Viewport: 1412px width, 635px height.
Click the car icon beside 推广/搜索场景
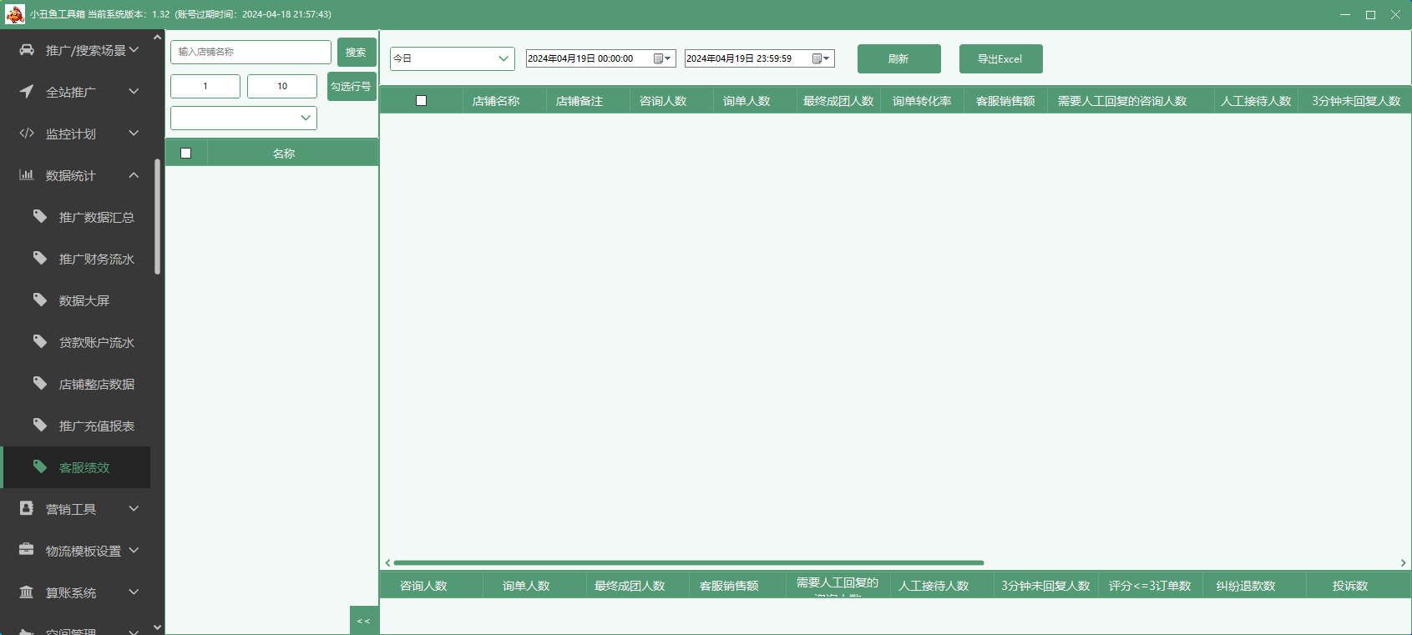pos(27,50)
